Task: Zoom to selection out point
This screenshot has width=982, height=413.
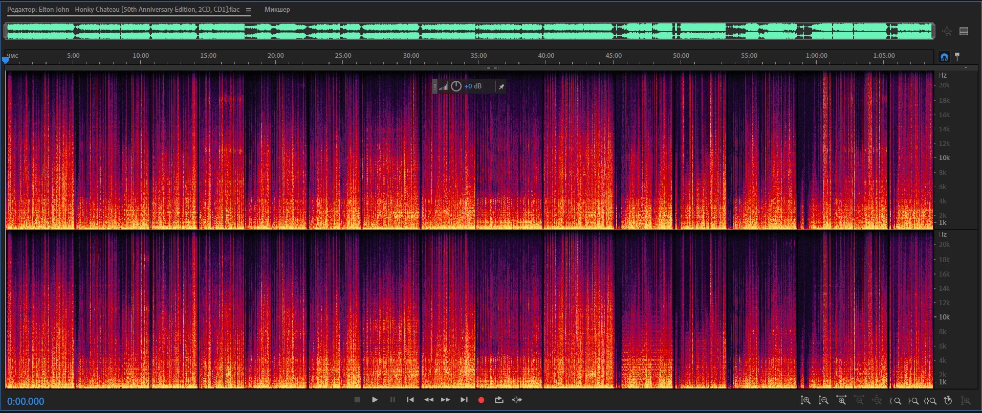Action: pyautogui.click(x=913, y=401)
